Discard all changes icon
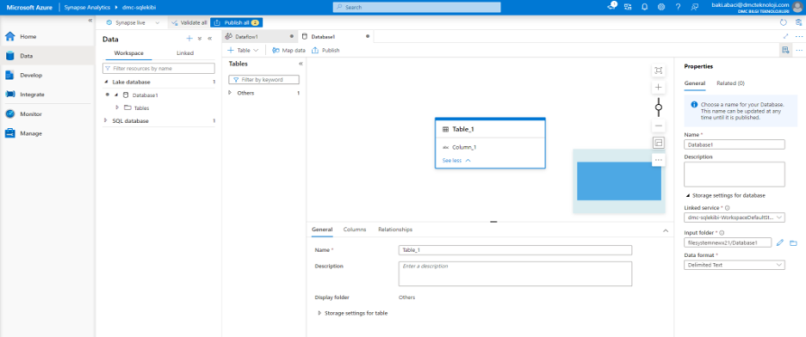 click(x=798, y=22)
